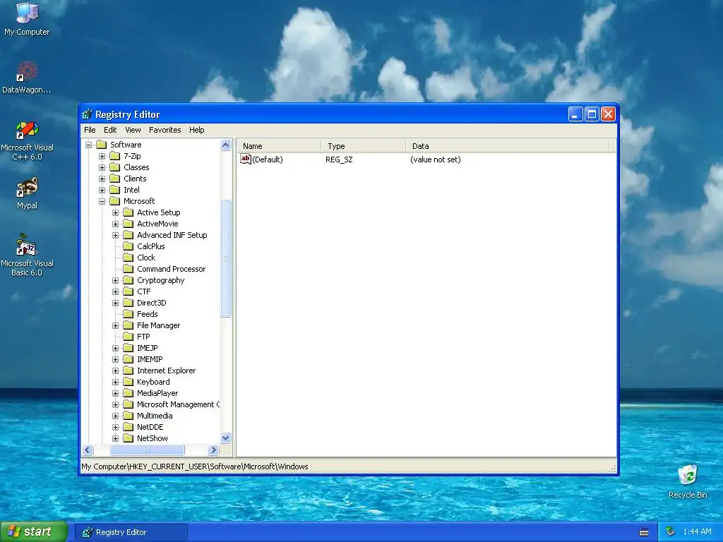The width and height of the screenshot is (723, 542).
Task: Click the Registry Editor taskbar button
Action: click(x=131, y=532)
